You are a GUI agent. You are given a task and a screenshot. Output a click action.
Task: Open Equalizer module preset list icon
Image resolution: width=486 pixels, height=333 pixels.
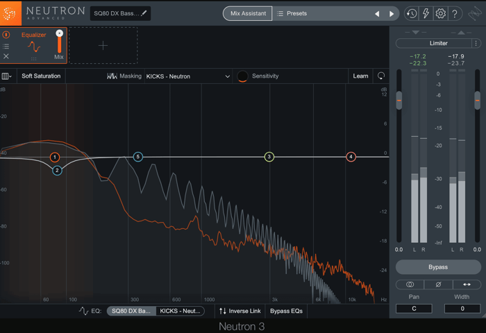tap(6, 46)
